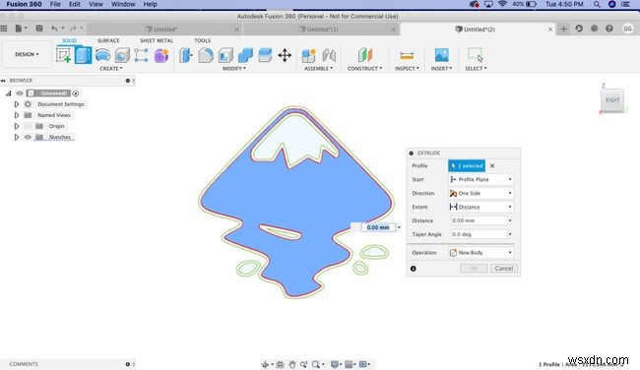Expand the Origin tree node

point(17,126)
